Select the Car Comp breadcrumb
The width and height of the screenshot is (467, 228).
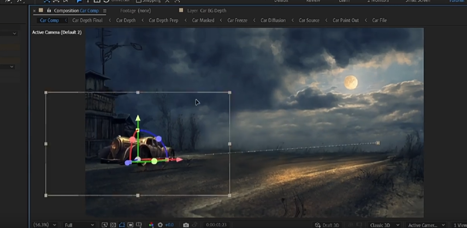50,20
